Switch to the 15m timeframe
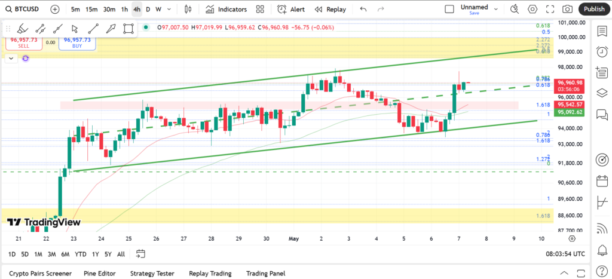Viewport: 612px width, 279px height. [91, 9]
